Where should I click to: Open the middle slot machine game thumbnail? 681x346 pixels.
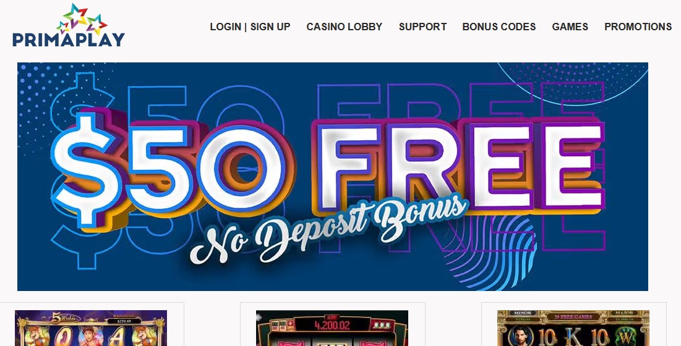pos(332,328)
